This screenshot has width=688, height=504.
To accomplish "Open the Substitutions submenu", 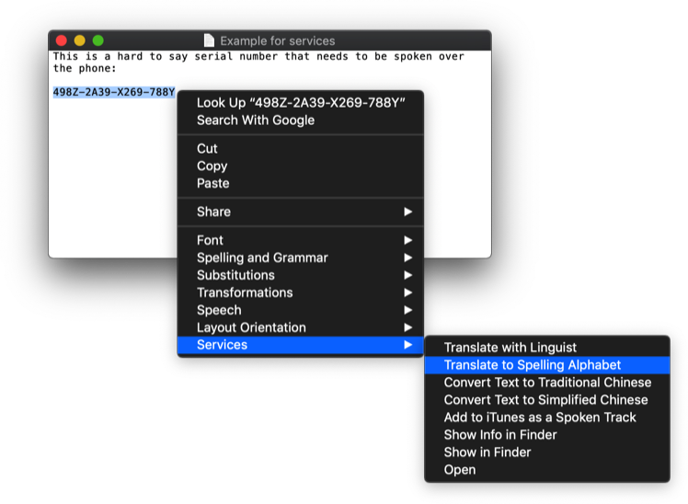I will (301, 275).
